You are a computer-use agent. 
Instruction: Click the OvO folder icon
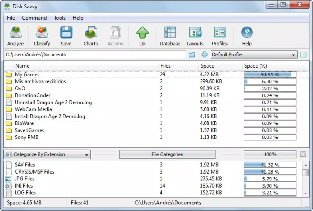[8, 88]
